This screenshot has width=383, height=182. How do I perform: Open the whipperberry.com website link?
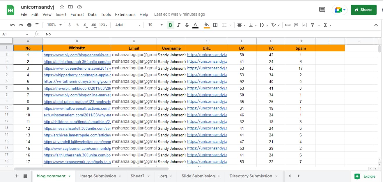click(77, 75)
